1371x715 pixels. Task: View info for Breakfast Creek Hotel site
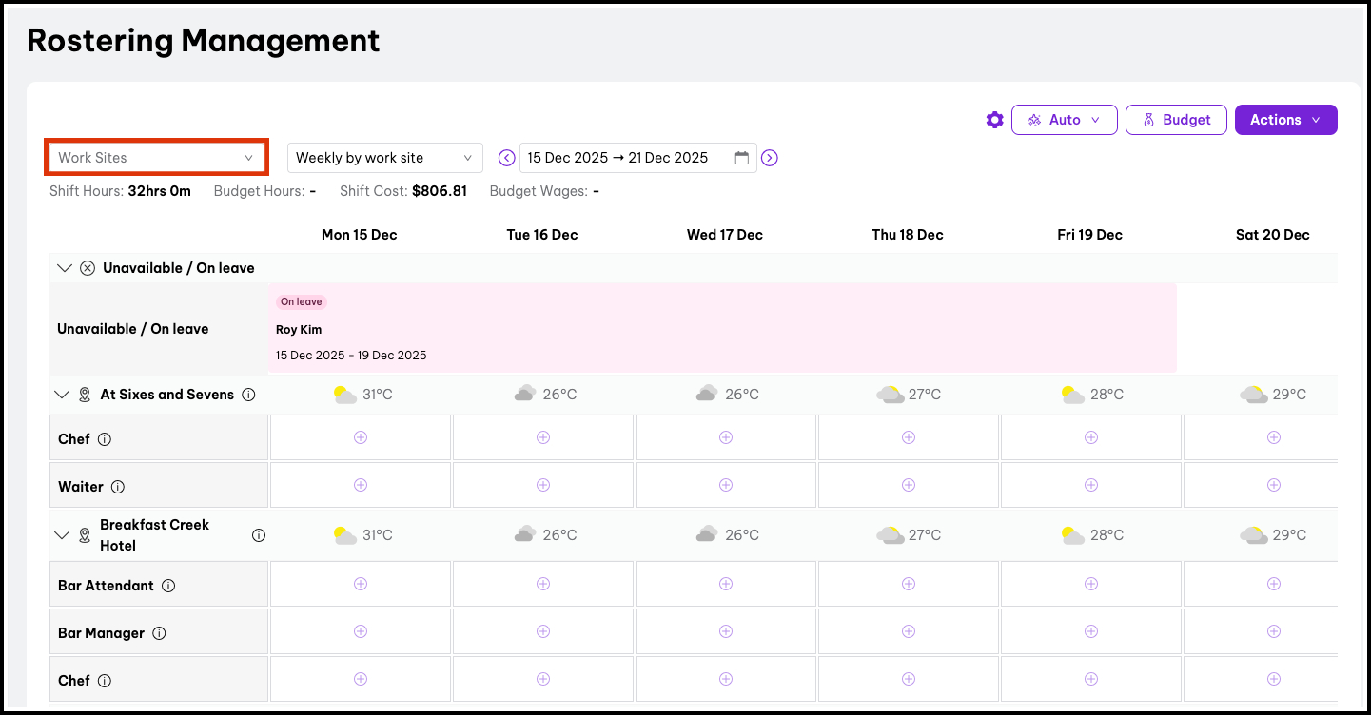click(258, 535)
